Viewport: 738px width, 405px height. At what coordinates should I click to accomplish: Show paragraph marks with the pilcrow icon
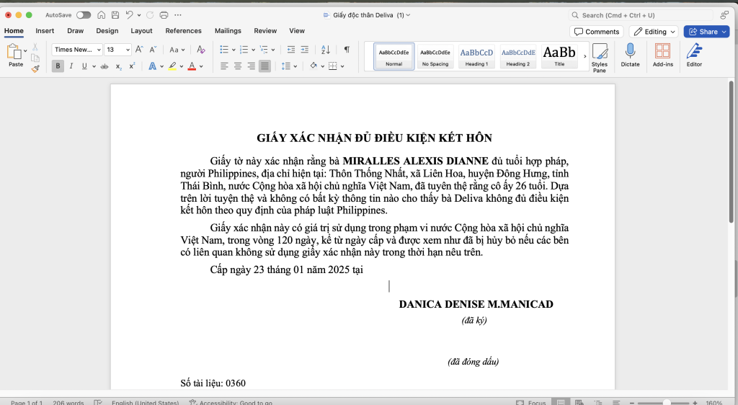pos(347,50)
